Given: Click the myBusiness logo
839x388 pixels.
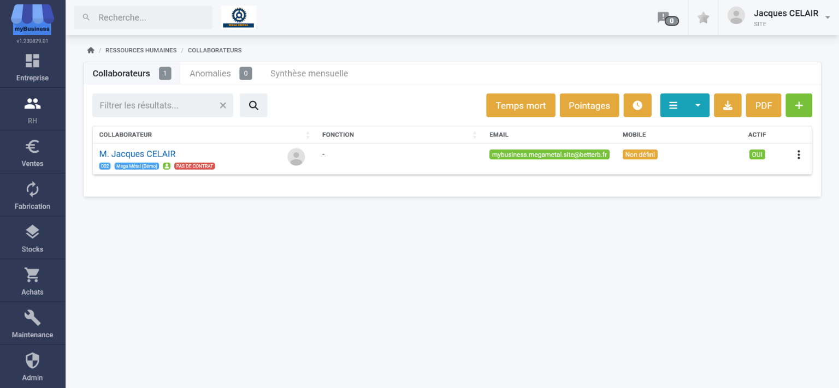Looking at the screenshot, I should tap(32, 20).
